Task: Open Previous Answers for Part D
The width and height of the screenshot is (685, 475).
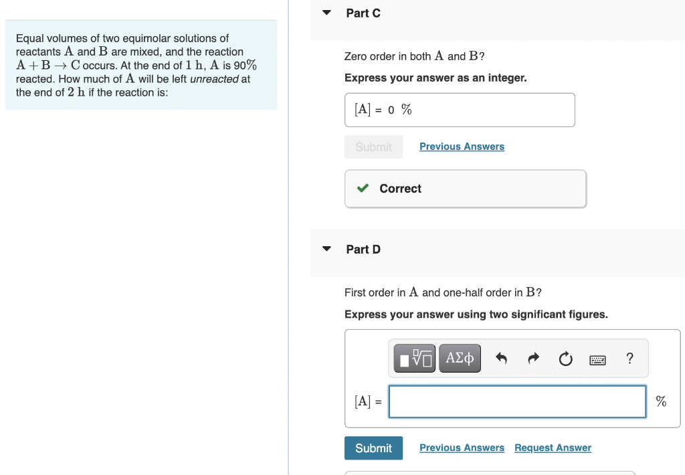Action: click(462, 448)
